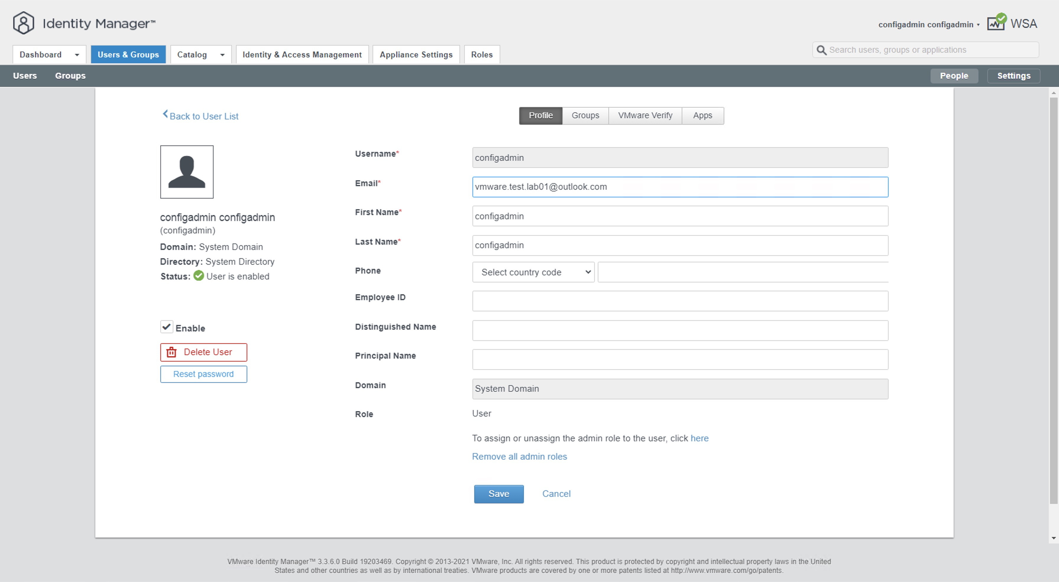Click the back chevron beside User List
The height and width of the screenshot is (582, 1059).
pos(165,114)
